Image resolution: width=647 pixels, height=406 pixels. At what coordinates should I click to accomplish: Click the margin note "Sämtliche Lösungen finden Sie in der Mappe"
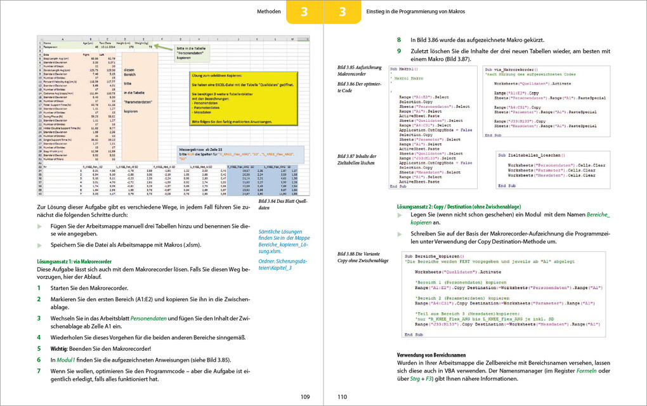[x=284, y=241]
